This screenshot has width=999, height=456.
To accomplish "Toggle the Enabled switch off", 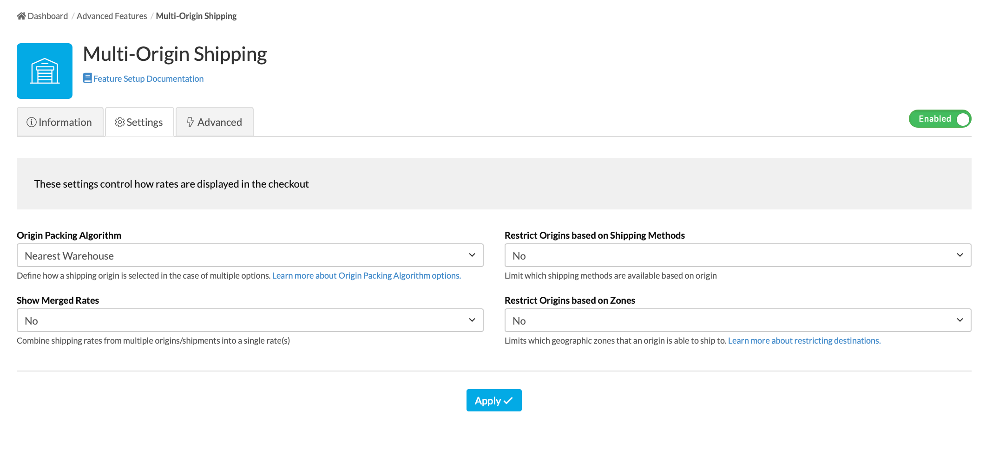I will pyautogui.click(x=940, y=119).
